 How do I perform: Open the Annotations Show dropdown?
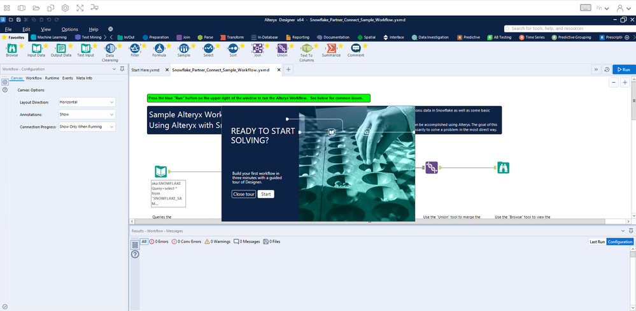pyautogui.click(x=87, y=115)
